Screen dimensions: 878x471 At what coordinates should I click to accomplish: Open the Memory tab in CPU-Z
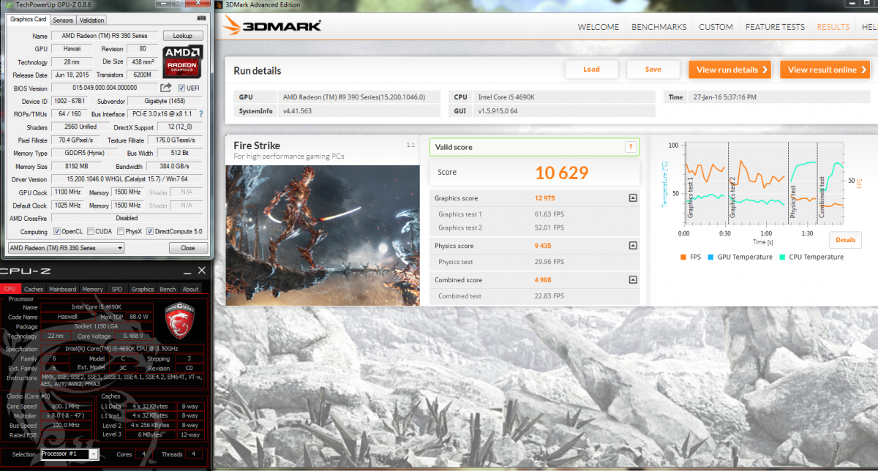coord(92,289)
